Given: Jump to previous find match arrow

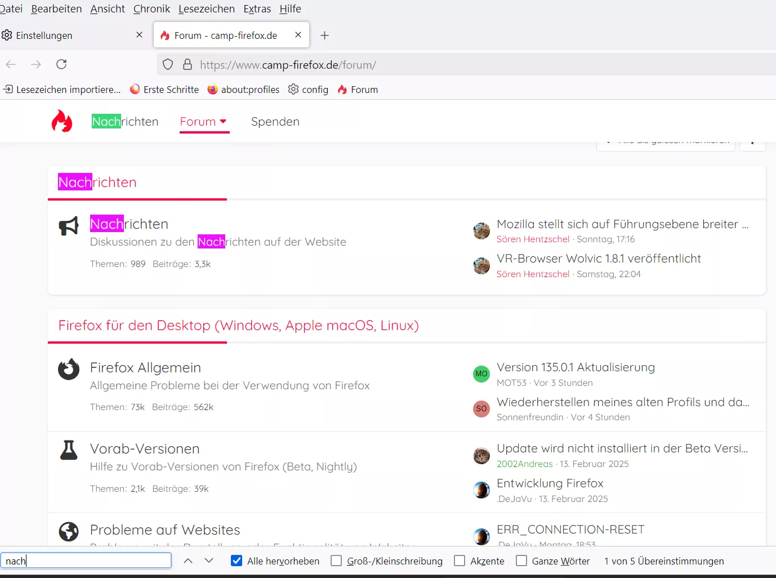Looking at the screenshot, I should point(188,561).
